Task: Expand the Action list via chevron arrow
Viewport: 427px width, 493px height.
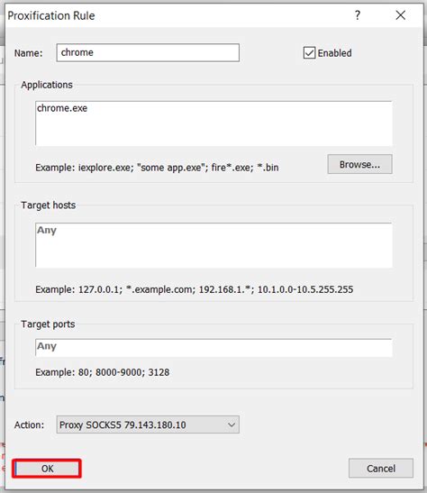Action: tap(232, 425)
